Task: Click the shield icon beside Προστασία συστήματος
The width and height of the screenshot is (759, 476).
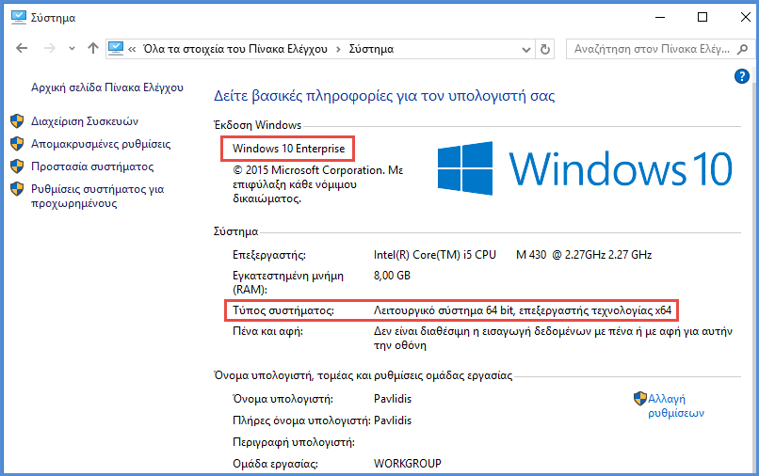Action: (17, 167)
